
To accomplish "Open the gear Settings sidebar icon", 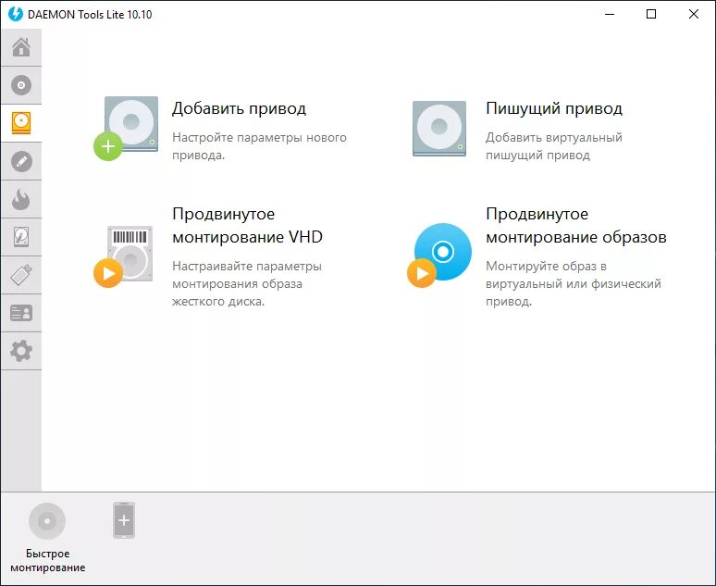I will 21,351.
